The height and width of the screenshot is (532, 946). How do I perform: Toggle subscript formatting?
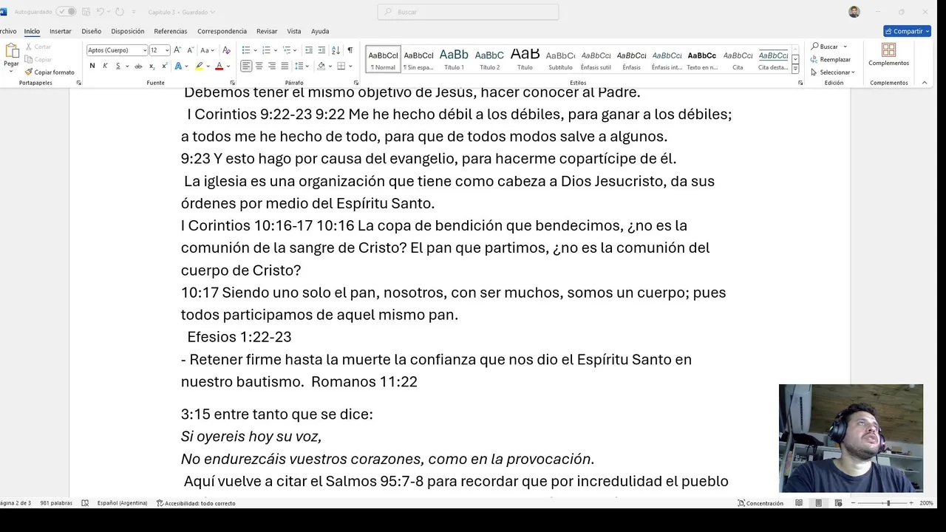pyautogui.click(x=151, y=66)
